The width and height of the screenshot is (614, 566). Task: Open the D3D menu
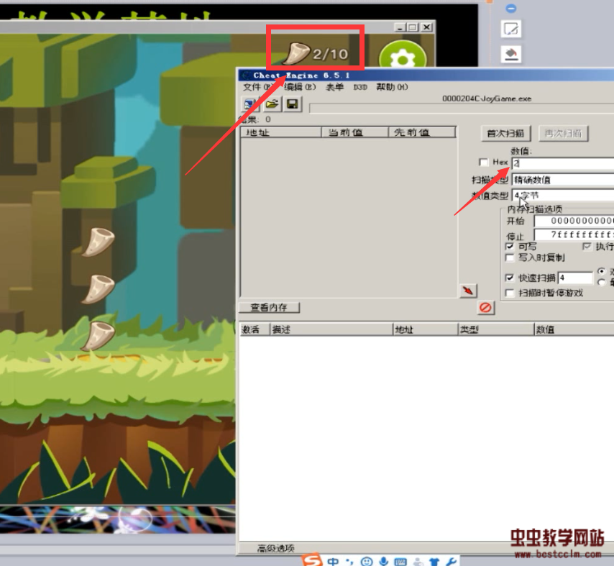click(360, 87)
